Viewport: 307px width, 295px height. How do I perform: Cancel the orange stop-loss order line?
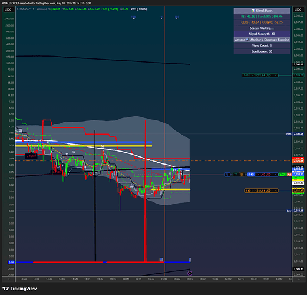tap(276, 191)
